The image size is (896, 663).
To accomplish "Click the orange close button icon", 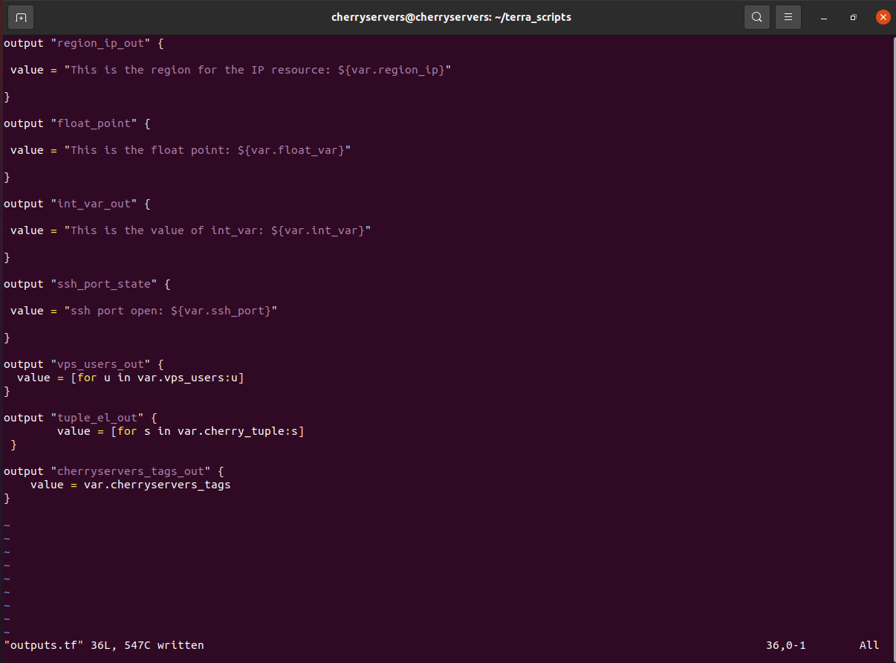I will (883, 16).
